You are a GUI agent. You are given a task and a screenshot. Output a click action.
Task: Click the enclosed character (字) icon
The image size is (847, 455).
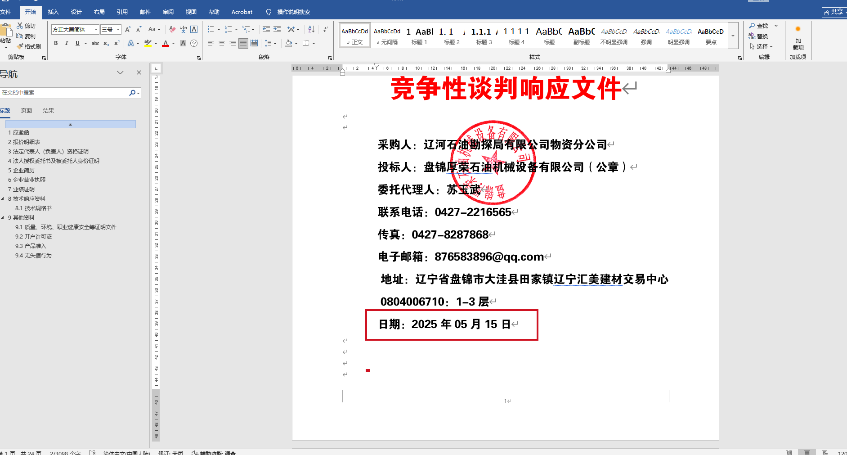194,43
